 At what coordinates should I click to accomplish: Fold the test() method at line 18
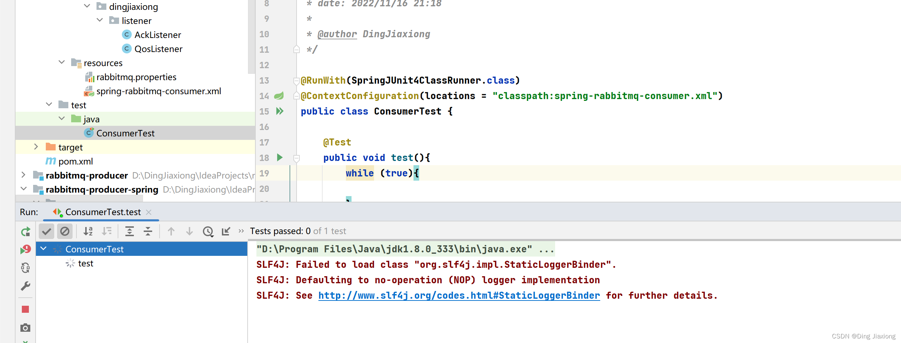click(x=297, y=158)
